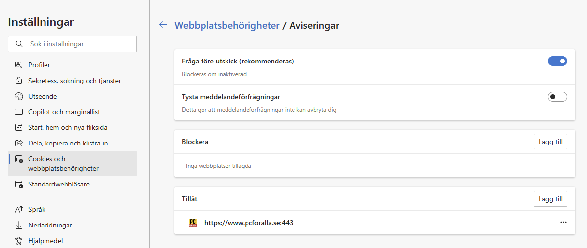Viewport: 587px width, 248px height.
Task: Disable the Fråga före utskick toggle
Action: pyautogui.click(x=557, y=61)
